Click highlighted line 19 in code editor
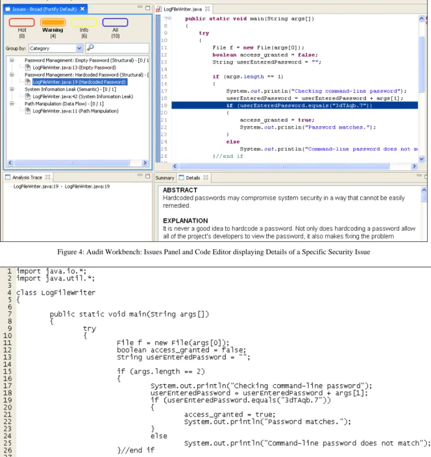Screen dimensions: 431x457 click(295, 106)
